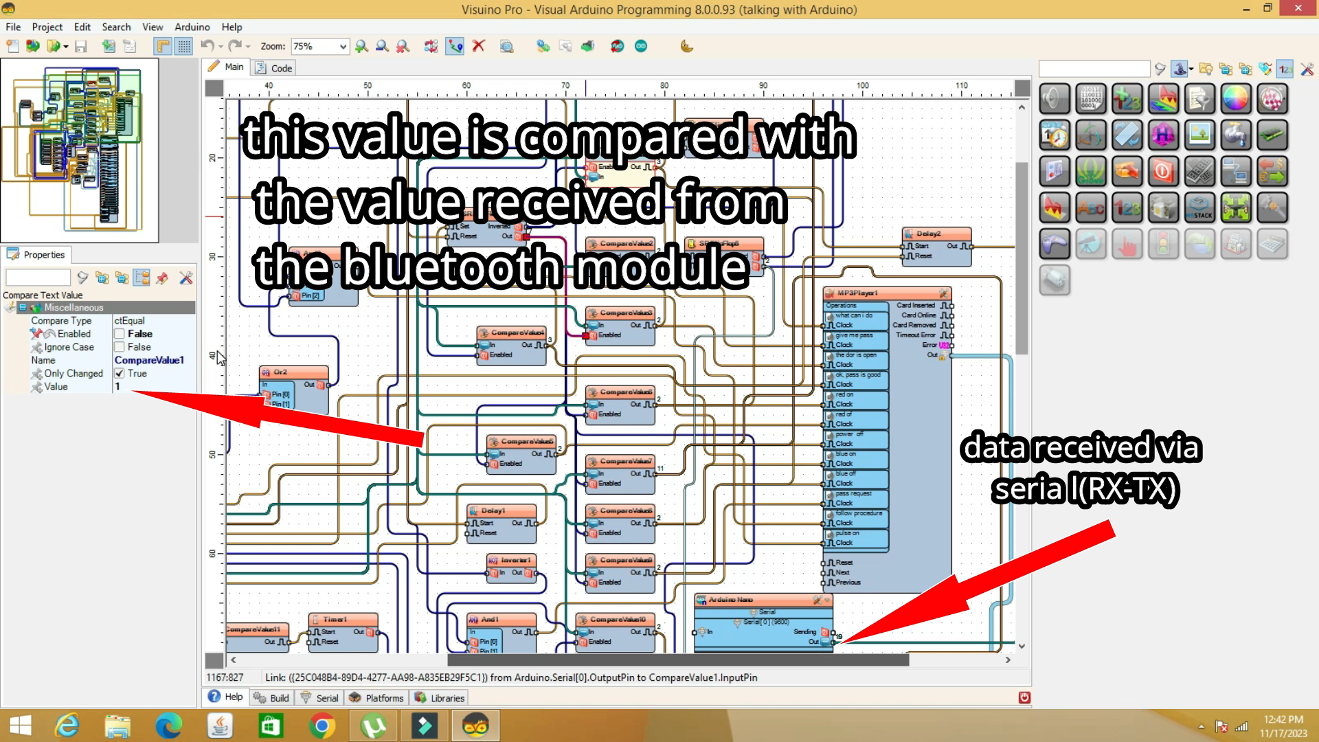Viewport: 1319px width, 742px height.
Task: Click the Properties expand-all folders icon
Action: point(102,278)
